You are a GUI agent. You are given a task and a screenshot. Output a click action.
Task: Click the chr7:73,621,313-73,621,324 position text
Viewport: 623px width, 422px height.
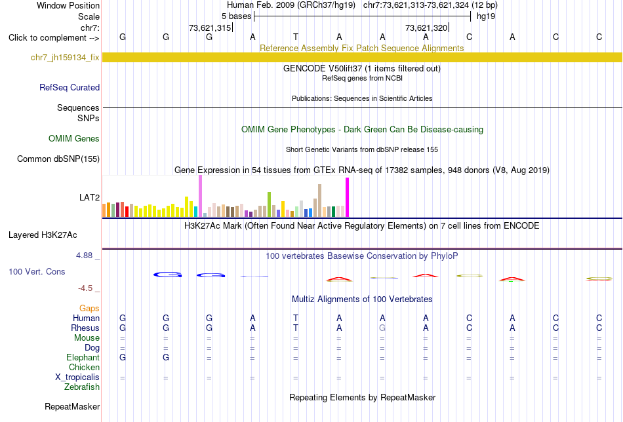(430, 5)
